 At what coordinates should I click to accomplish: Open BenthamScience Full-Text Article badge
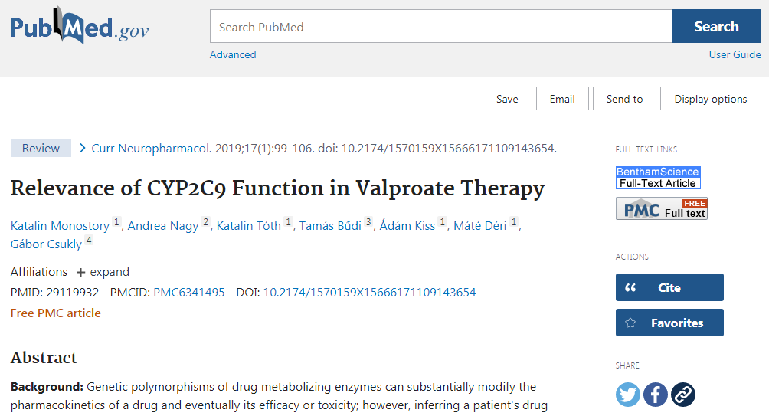click(x=658, y=178)
